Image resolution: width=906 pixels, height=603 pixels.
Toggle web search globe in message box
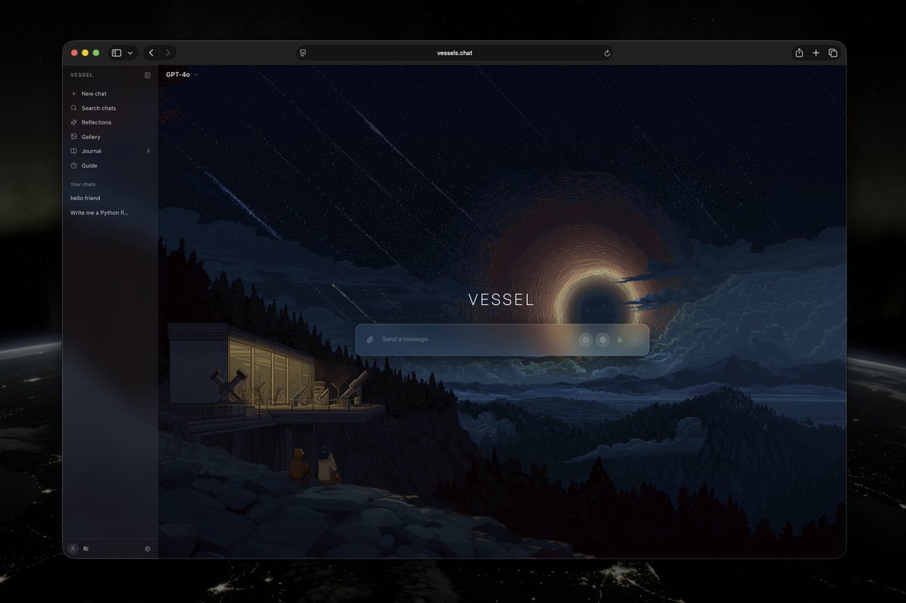pos(602,340)
